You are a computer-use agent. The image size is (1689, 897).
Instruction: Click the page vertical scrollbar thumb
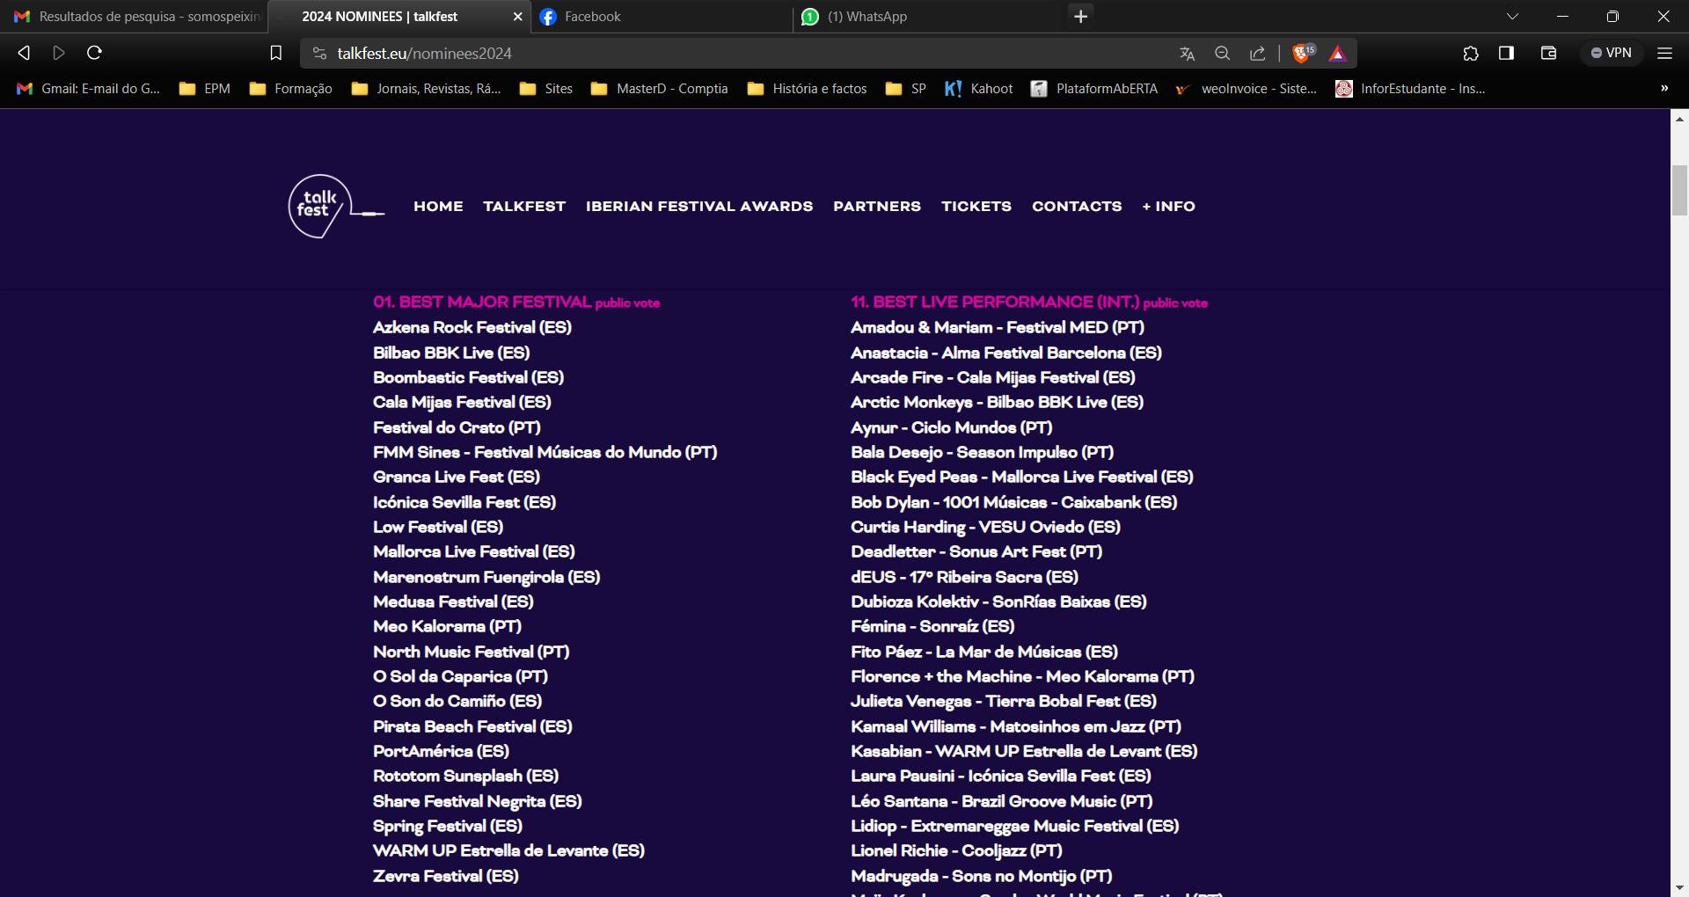tap(1679, 190)
